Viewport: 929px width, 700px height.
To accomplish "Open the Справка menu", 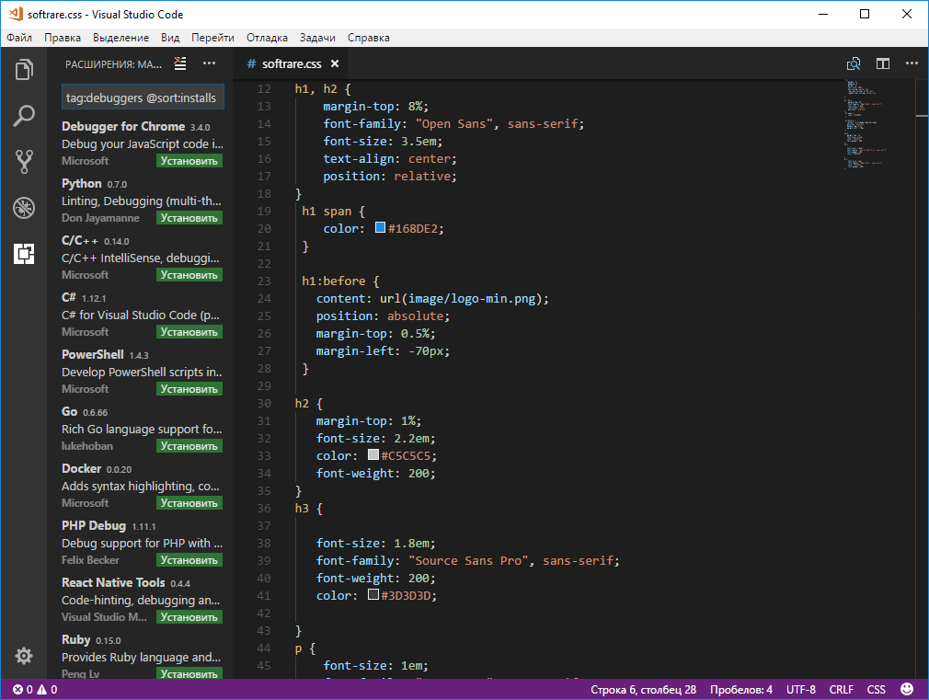I will click(x=369, y=38).
